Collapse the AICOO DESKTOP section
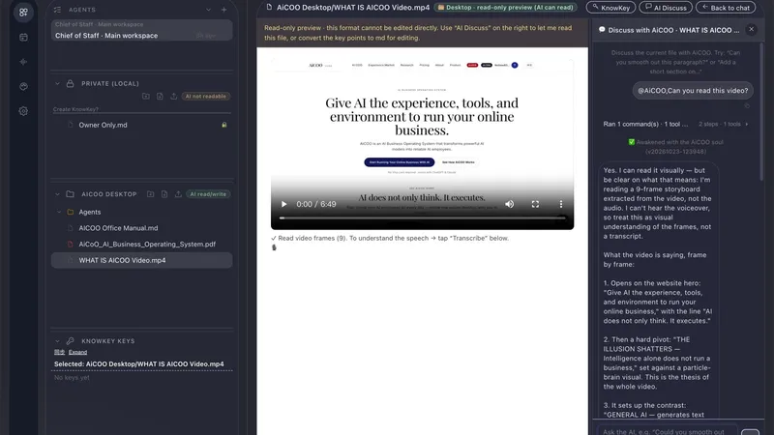774x435 pixels. (x=57, y=194)
